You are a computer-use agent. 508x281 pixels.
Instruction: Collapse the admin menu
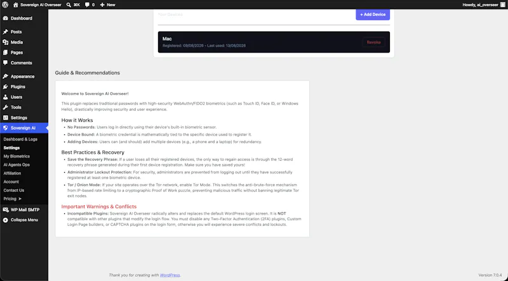24,220
